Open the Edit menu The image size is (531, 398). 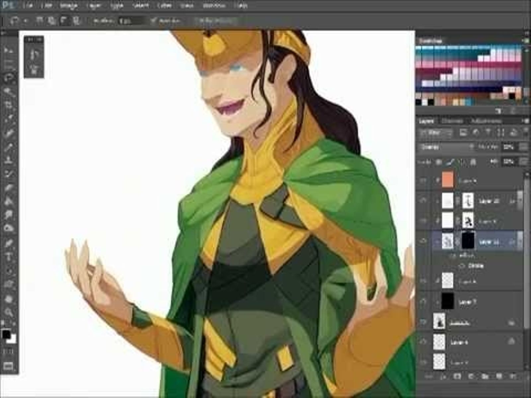pyautogui.click(x=46, y=6)
